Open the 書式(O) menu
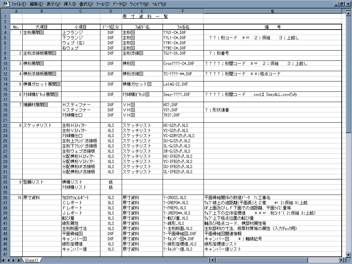352x264 pixels. pos(86,4)
